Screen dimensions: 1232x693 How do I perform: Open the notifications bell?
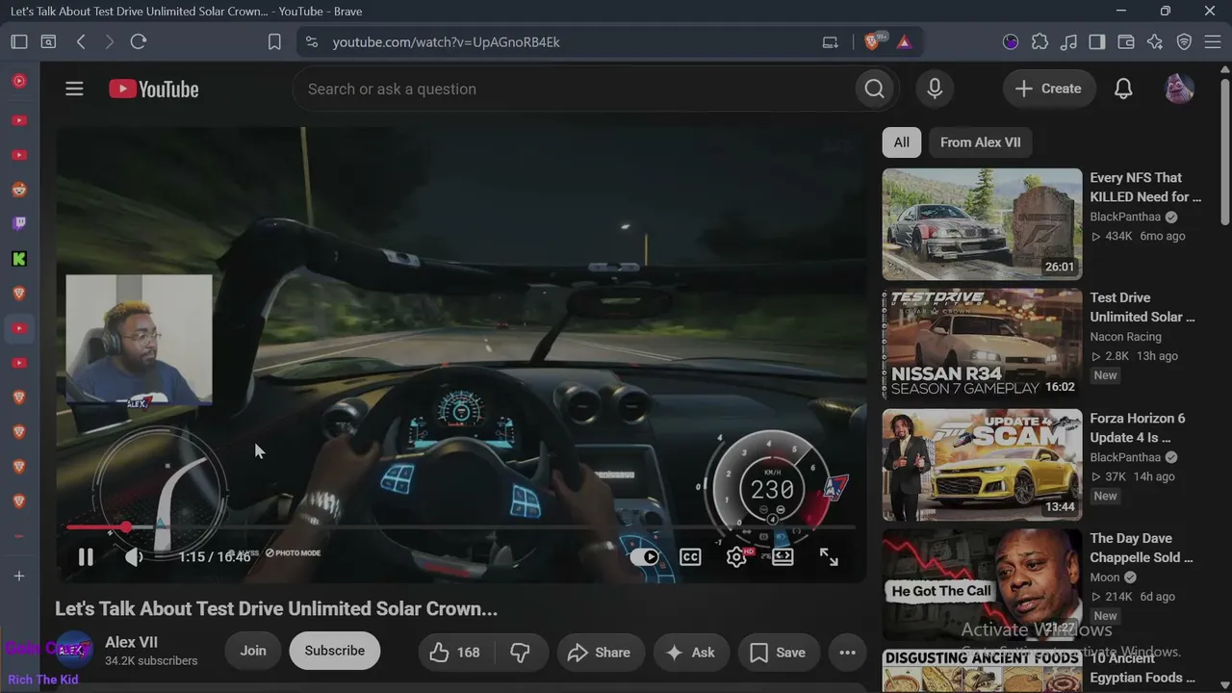click(1123, 89)
